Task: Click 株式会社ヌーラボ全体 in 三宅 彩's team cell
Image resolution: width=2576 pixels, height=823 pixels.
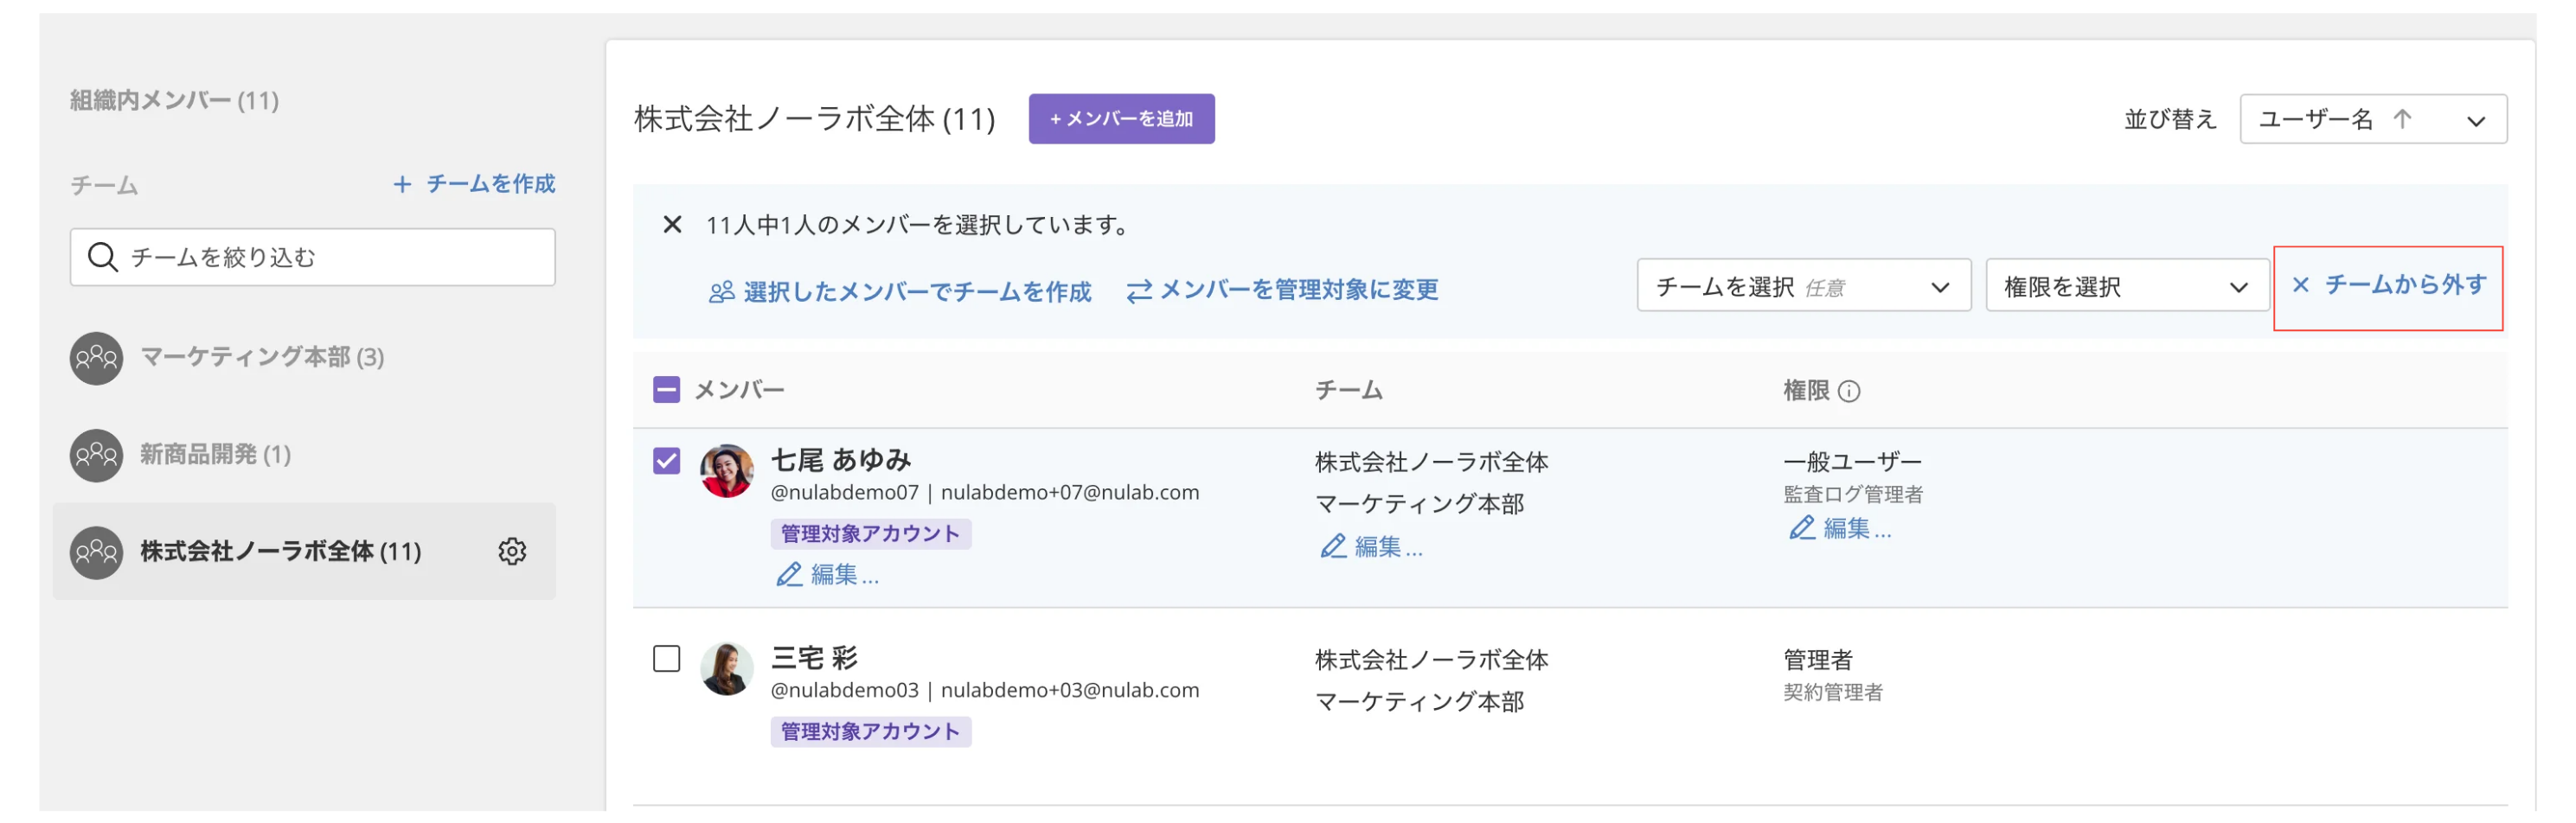Action: coord(1432,660)
